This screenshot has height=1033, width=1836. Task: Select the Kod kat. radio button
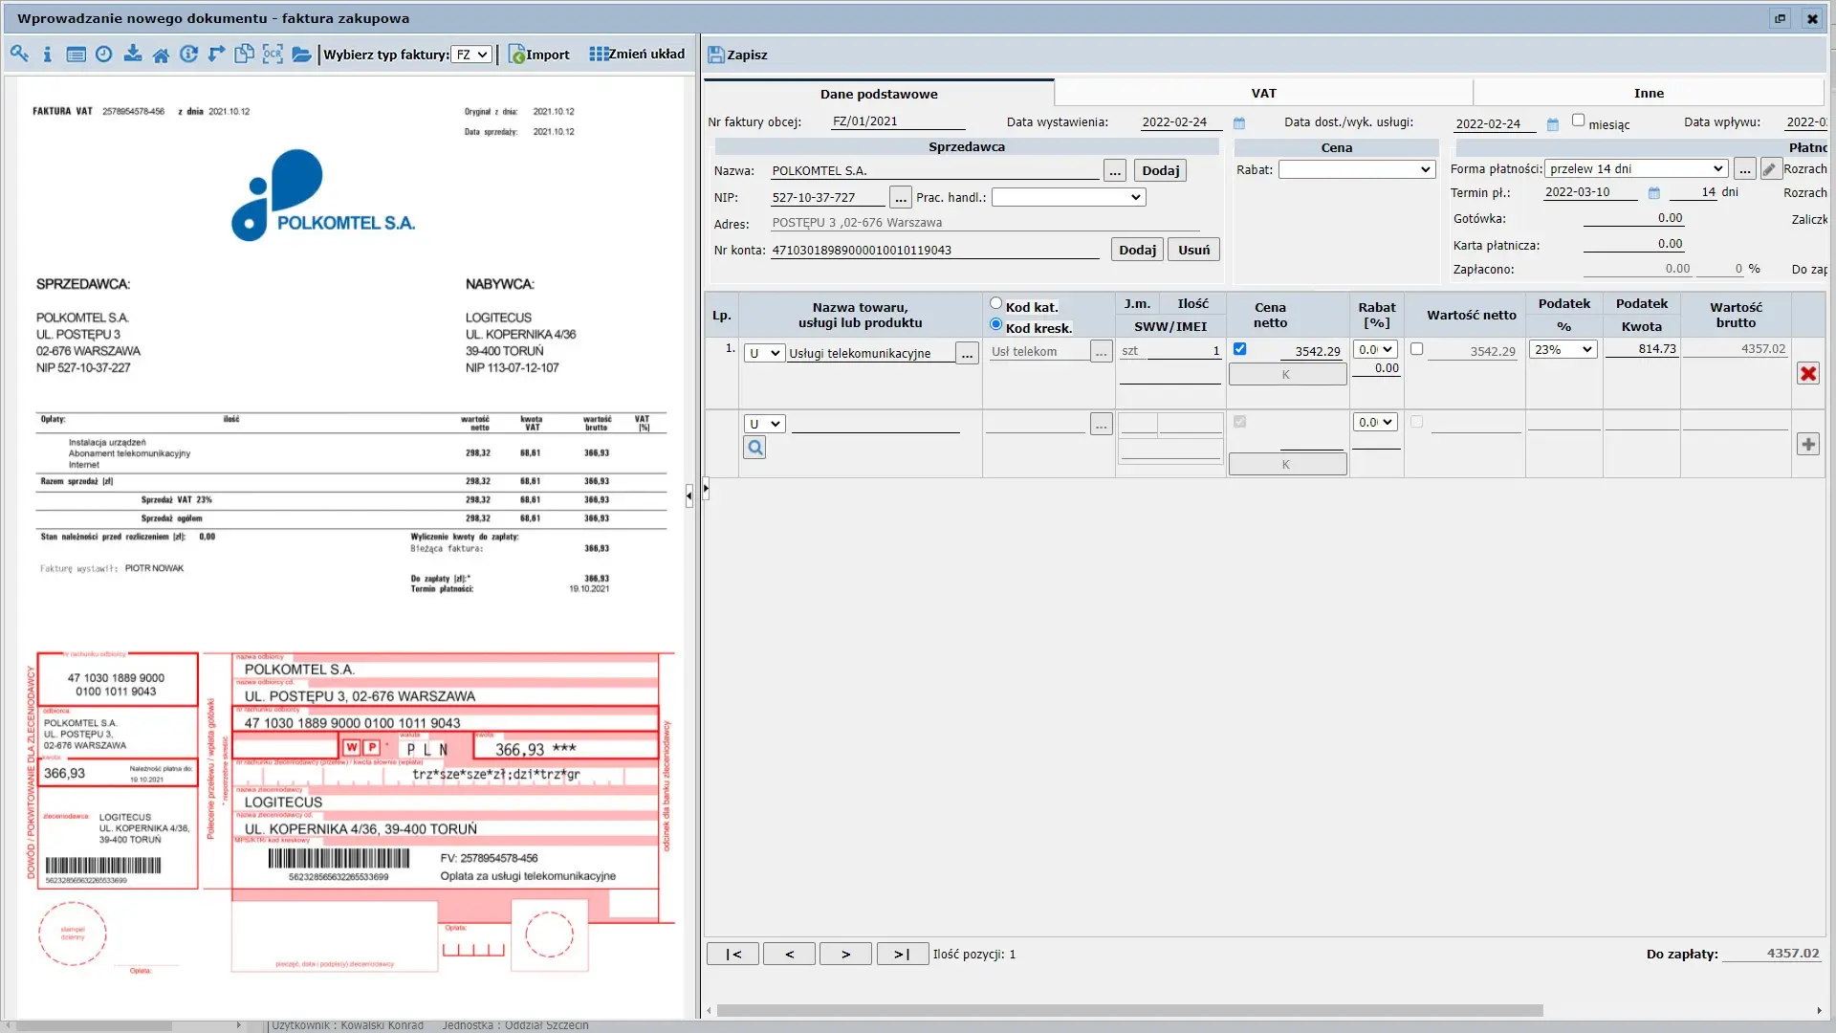click(x=995, y=303)
